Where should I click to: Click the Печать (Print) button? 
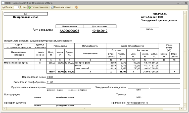[x=7, y=7]
